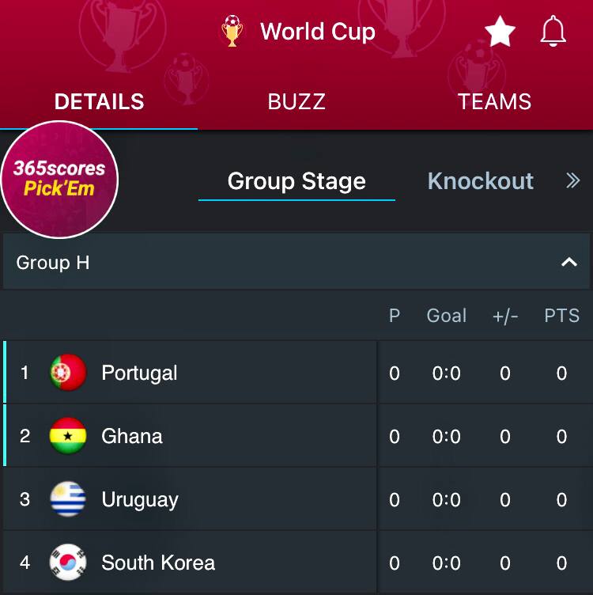The image size is (593, 595).
Task: Tap the Portugal flag icon
Action: (68, 373)
